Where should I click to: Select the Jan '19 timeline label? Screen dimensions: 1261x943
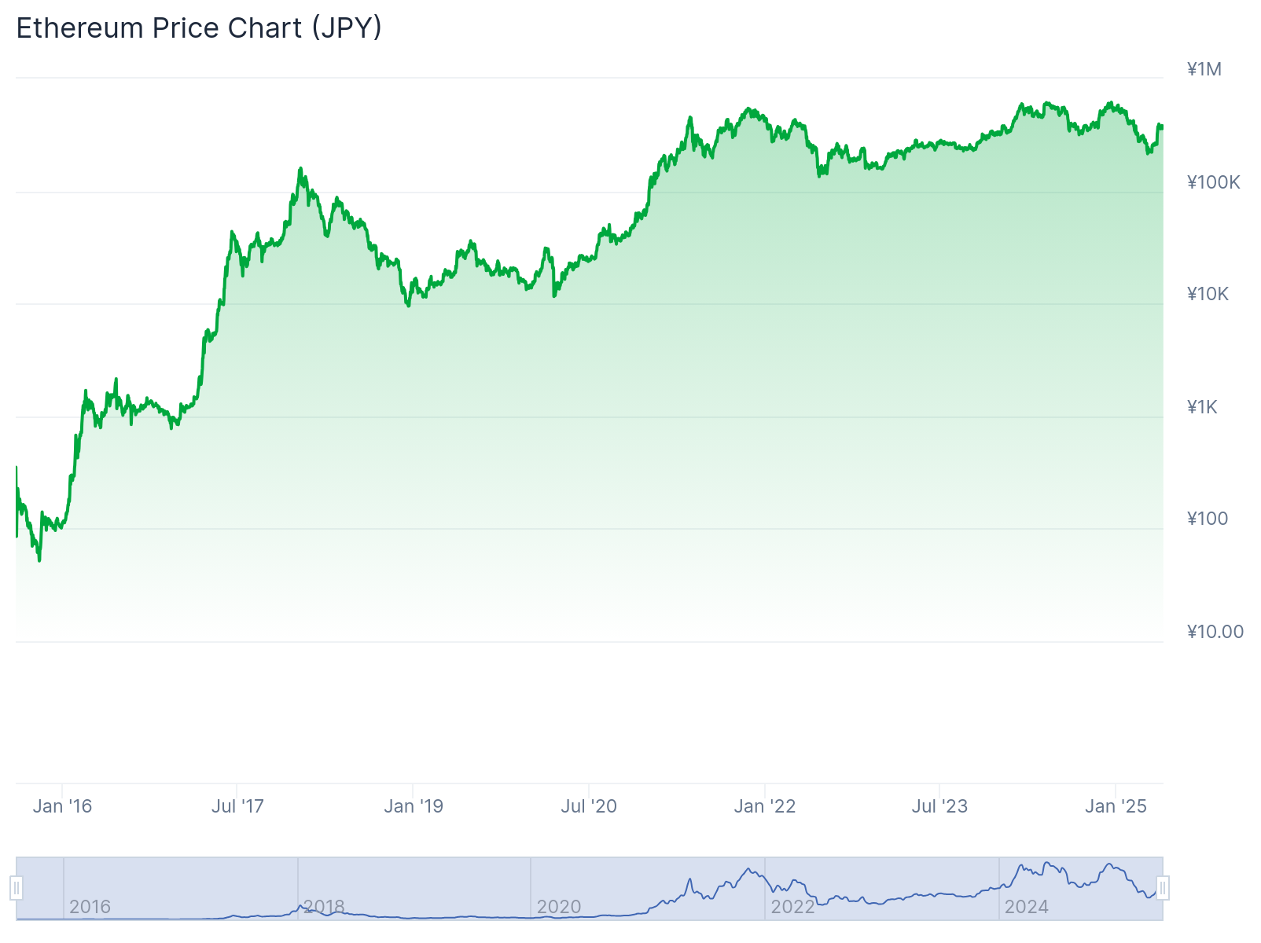pos(414,805)
